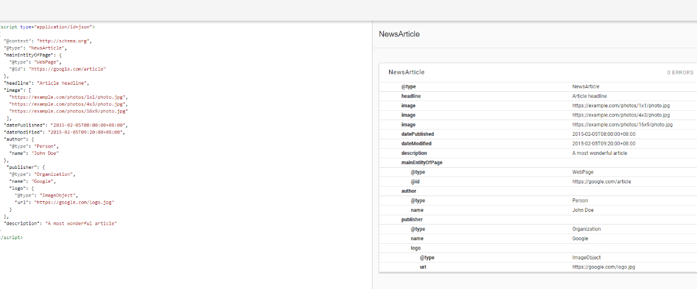Click the publisher row label in the results table
This screenshot has width=697, height=289.
coord(412,219)
